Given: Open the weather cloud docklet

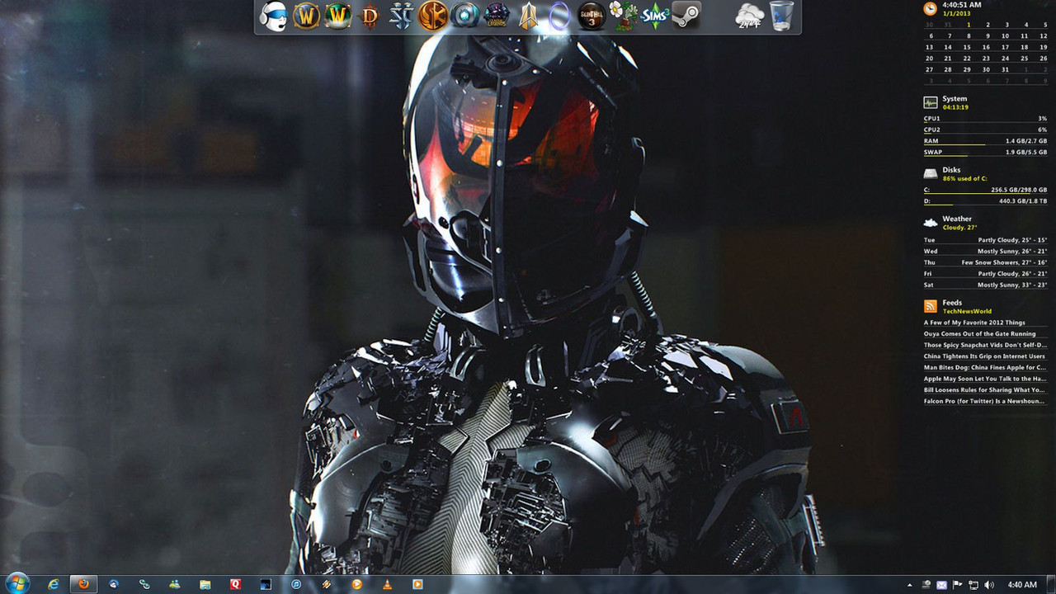Looking at the screenshot, I should (750, 16).
